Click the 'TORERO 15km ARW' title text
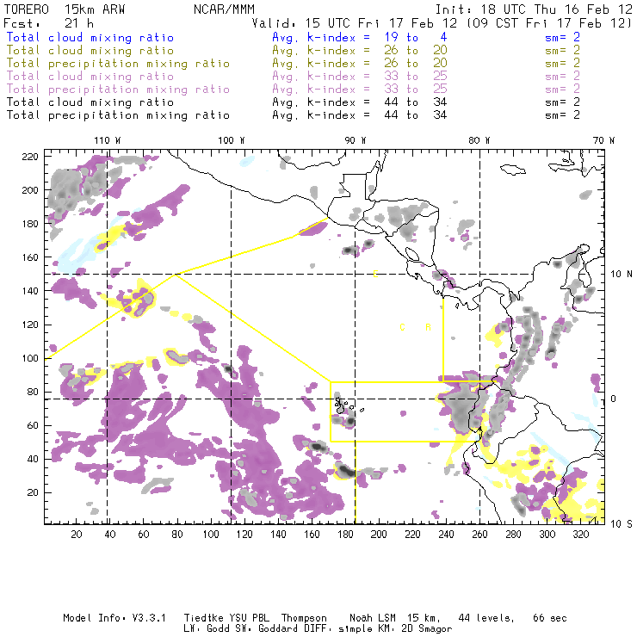This screenshot has height=637, width=637. click(x=65, y=9)
